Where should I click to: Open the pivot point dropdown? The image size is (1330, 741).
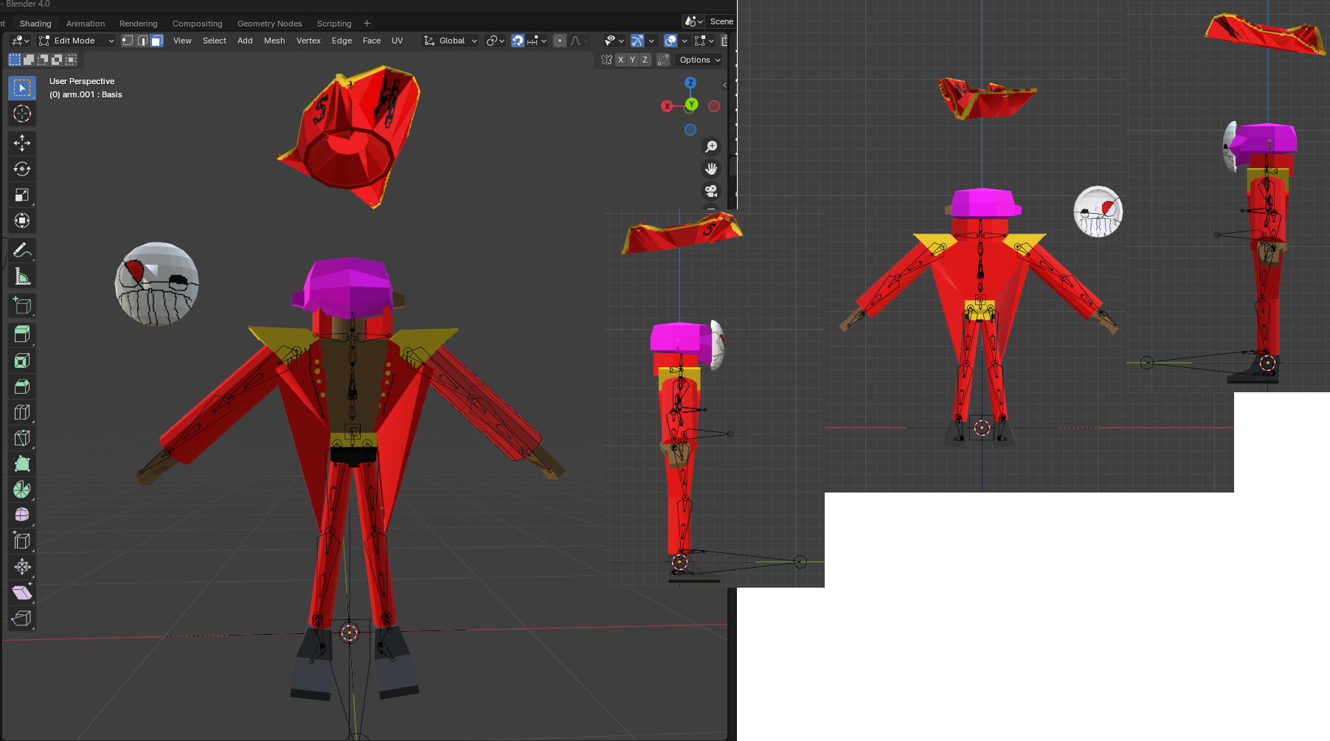(x=496, y=41)
